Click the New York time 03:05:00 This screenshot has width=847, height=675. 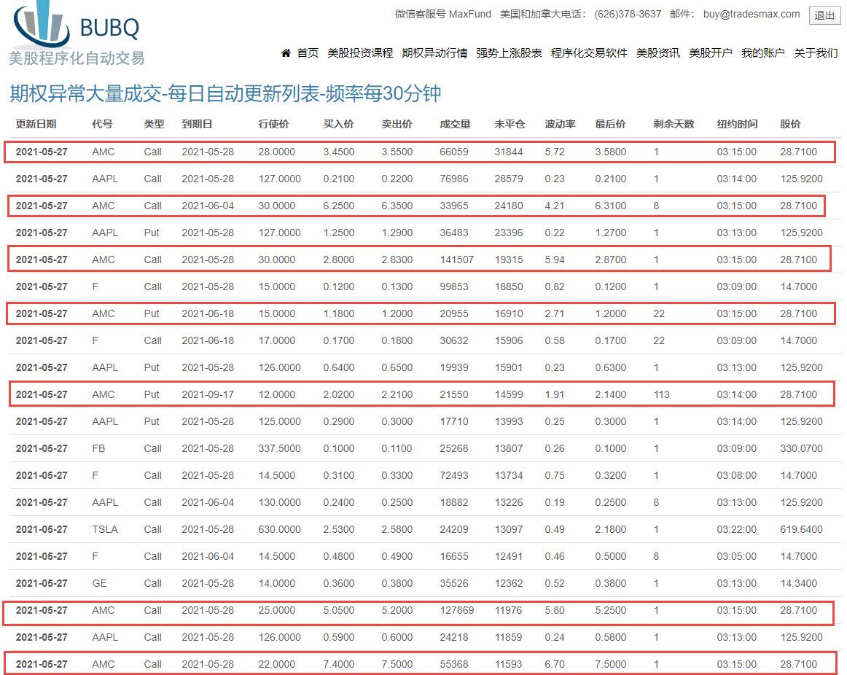pyautogui.click(x=737, y=557)
